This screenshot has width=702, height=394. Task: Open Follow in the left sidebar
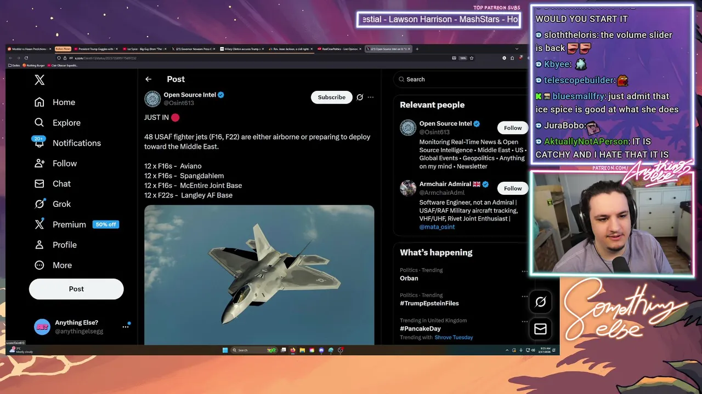coord(55,163)
